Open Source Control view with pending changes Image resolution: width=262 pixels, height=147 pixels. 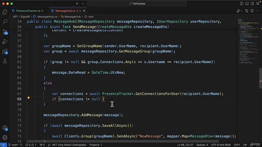point(5,32)
